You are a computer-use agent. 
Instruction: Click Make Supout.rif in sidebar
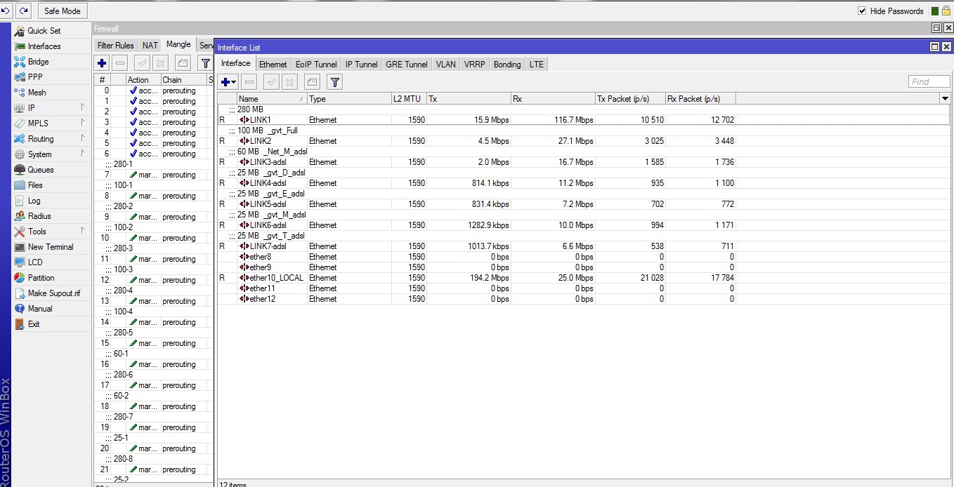pyautogui.click(x=54, y=293)
